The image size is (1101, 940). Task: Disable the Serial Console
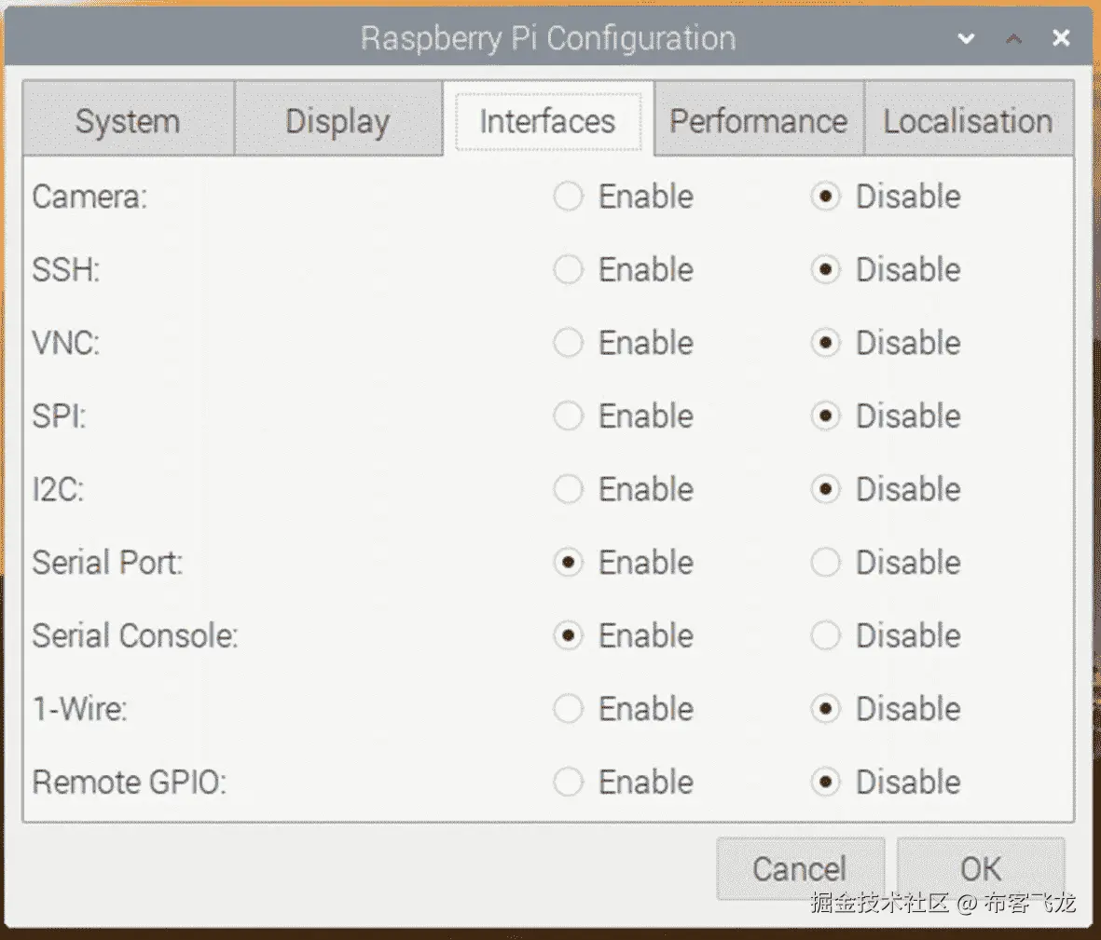[x=825, y=635]
